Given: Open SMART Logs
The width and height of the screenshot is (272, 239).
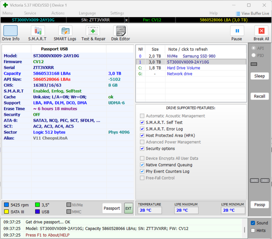Looking at the screenshot, I should pyautogui.click(x=65, y=33).
